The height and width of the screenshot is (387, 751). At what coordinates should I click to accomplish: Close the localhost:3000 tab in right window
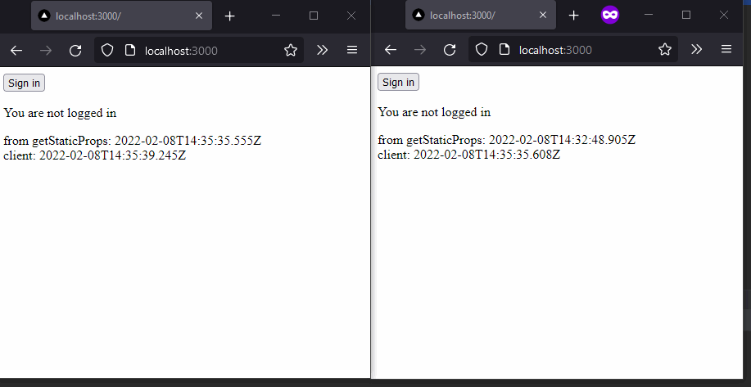point(543,16)
